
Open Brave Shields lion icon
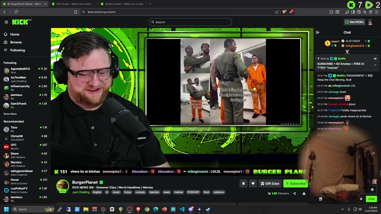click(x=284, y=12)
